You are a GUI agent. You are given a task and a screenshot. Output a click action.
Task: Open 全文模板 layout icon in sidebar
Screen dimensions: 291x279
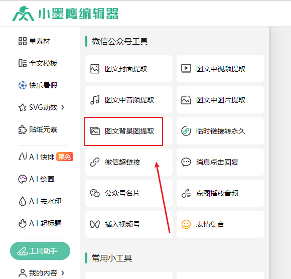23,63
